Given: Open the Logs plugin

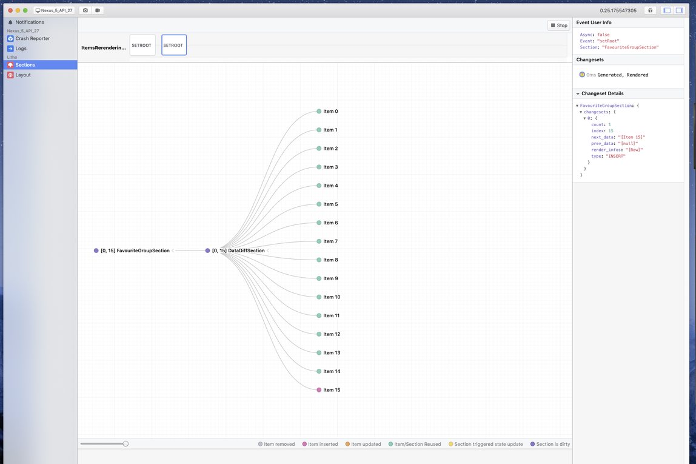Looking at the screenshot, I should point(21,49).
